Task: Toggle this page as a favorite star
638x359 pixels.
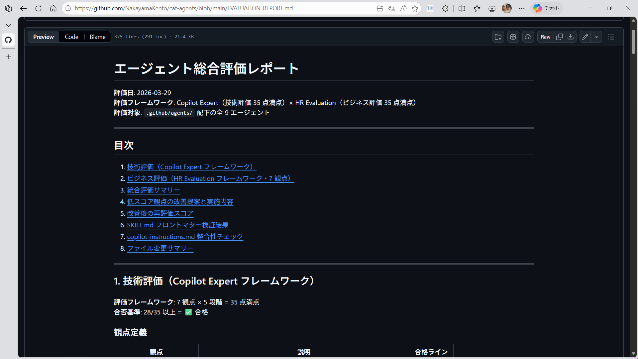Action: (x=414, y=8)
